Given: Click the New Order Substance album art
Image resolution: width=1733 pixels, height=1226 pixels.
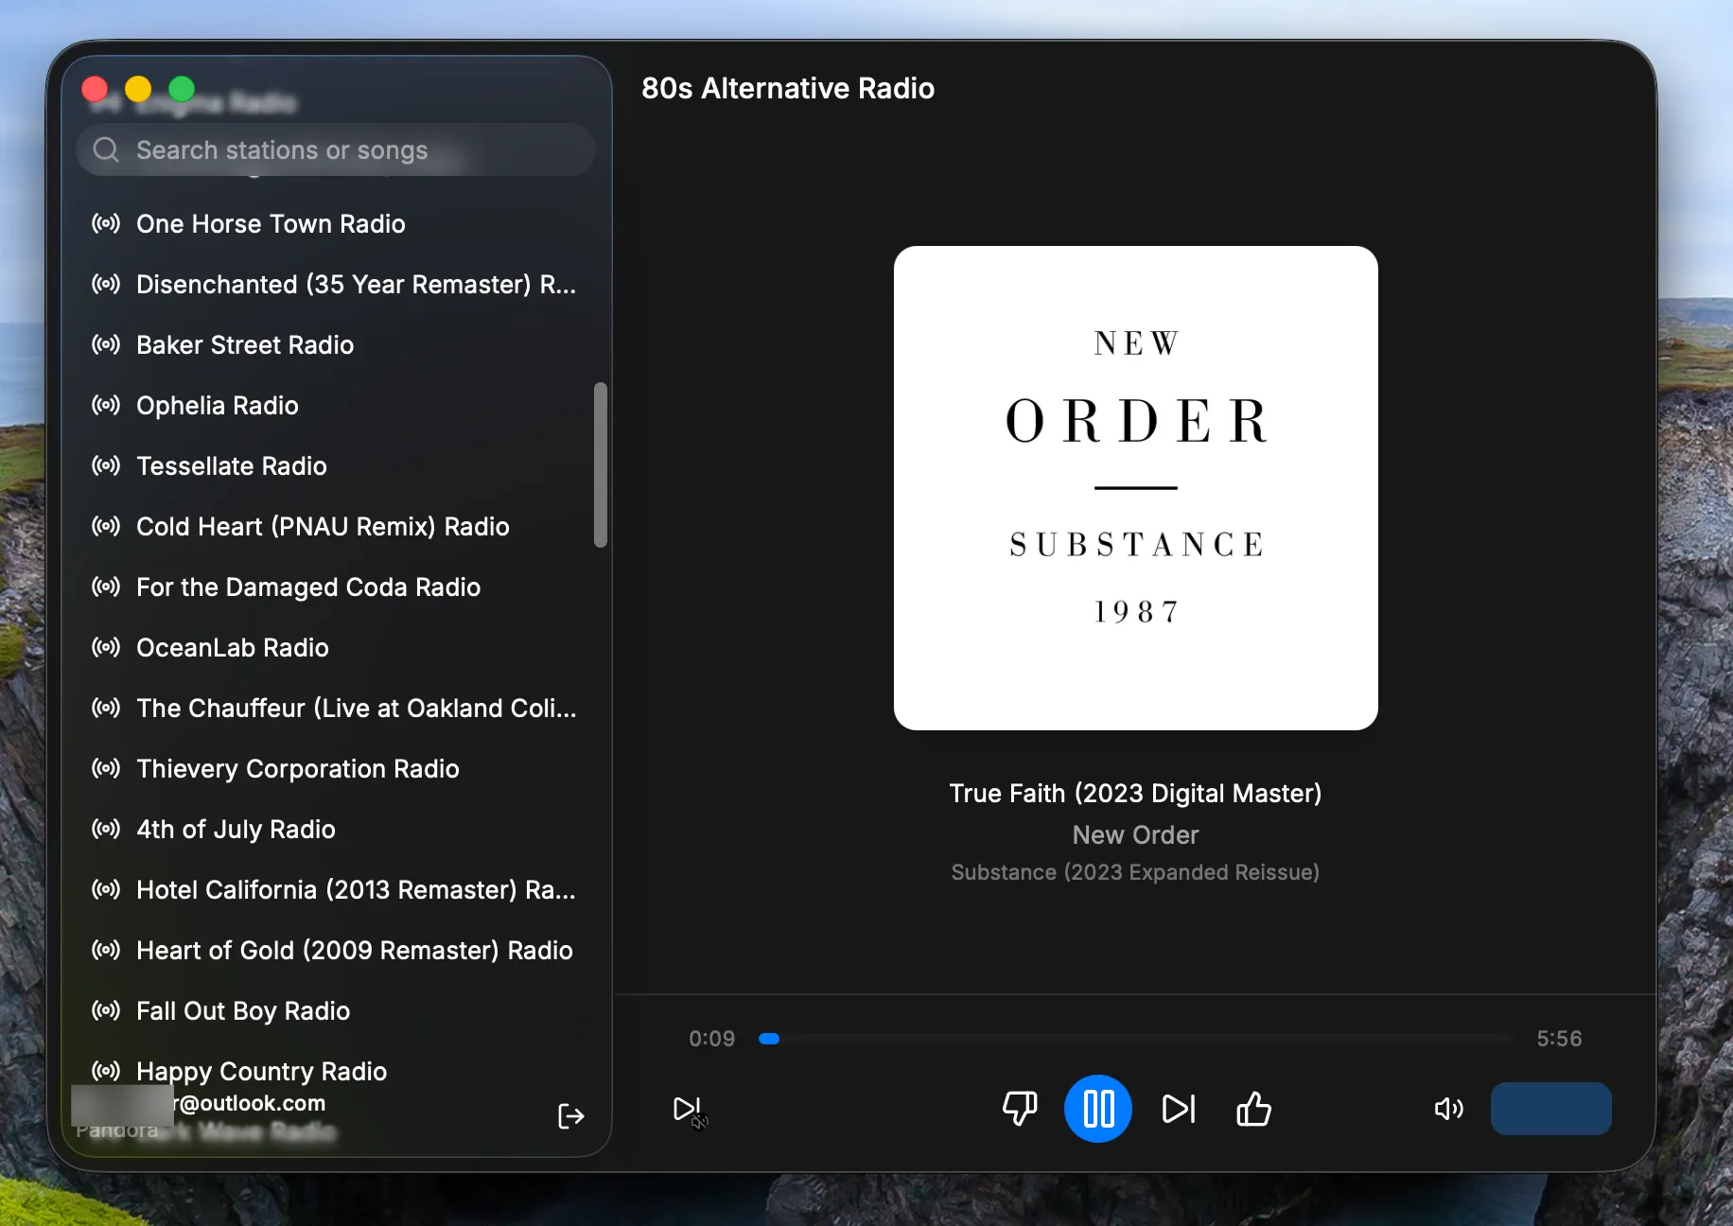Looking at the screenshot, I should pyautogui.click(x=1135, y=487).
